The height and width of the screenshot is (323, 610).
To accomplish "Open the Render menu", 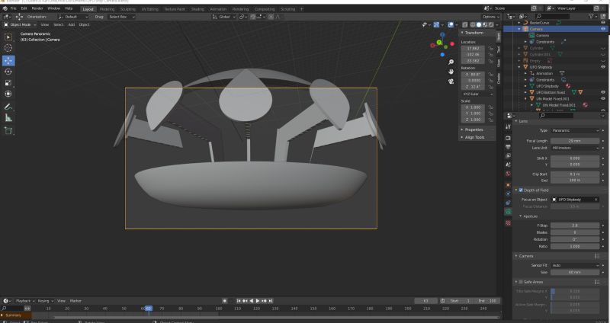I will (37, 8).
